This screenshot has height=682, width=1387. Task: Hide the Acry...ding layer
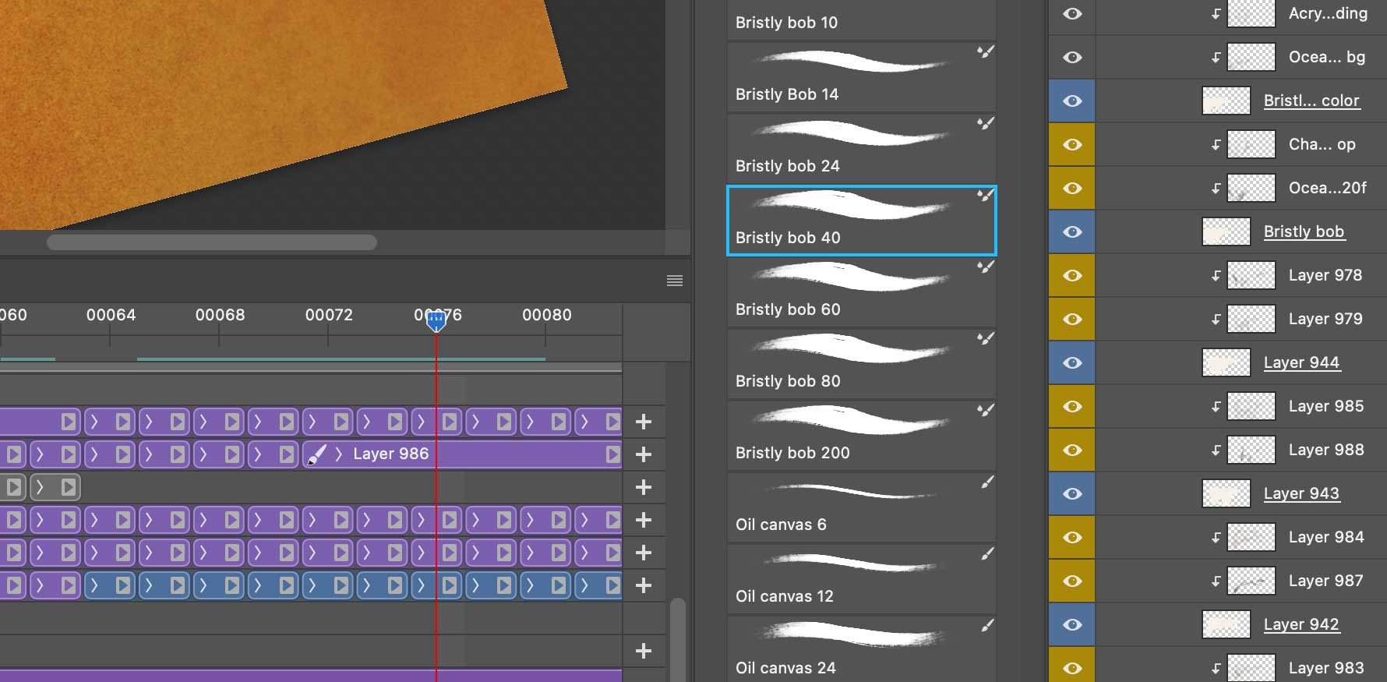click(x=1072, y=13)
